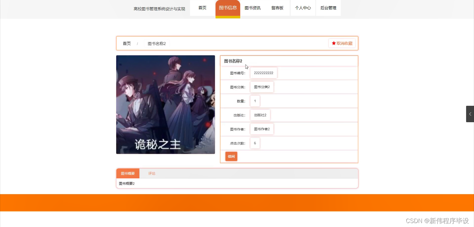Open 个人中心 in the navigation

[x=303, y=8]
